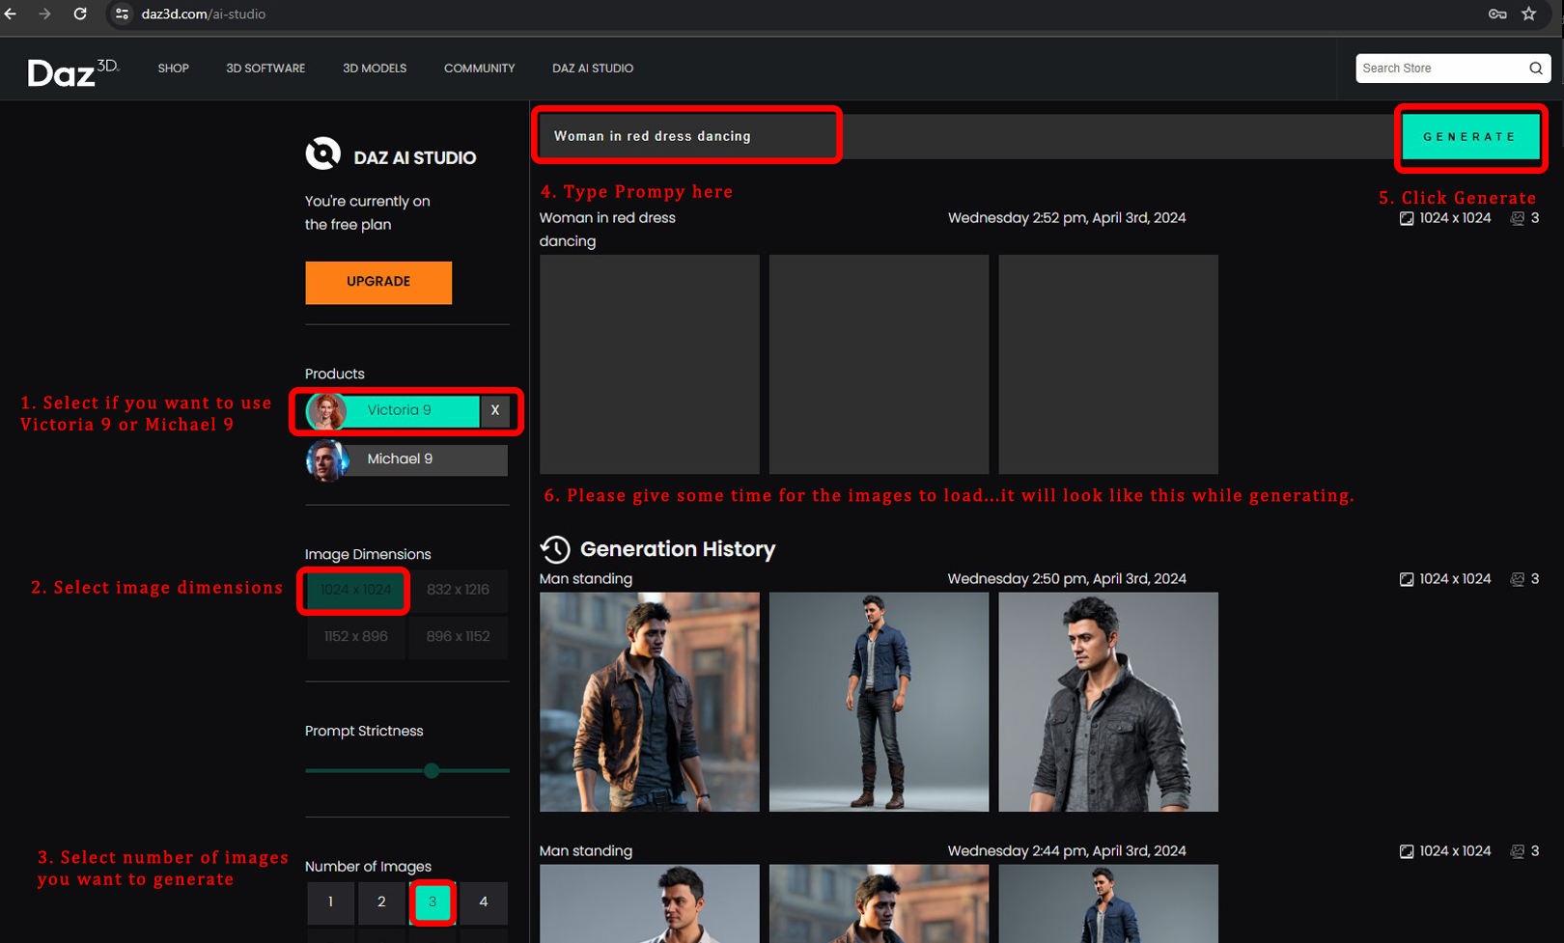Click the Daz 3D logo
Viewport: 1564px width, 943px height.
coord(72,71)
